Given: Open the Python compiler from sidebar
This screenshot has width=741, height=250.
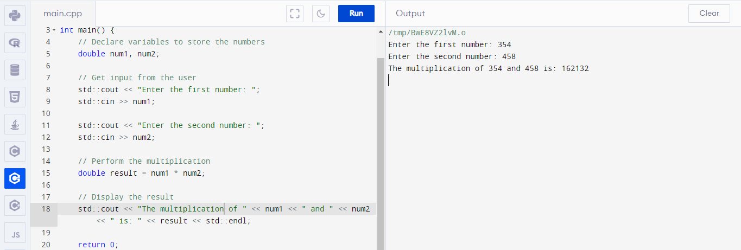Looking at the screenshot, I should 15,15.
